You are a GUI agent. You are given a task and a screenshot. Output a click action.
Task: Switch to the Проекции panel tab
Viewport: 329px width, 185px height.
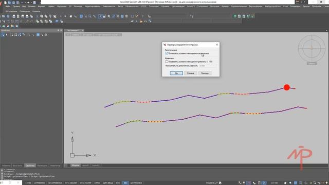[42, 165]
